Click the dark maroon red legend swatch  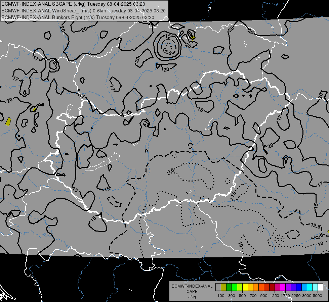point(272,287)
